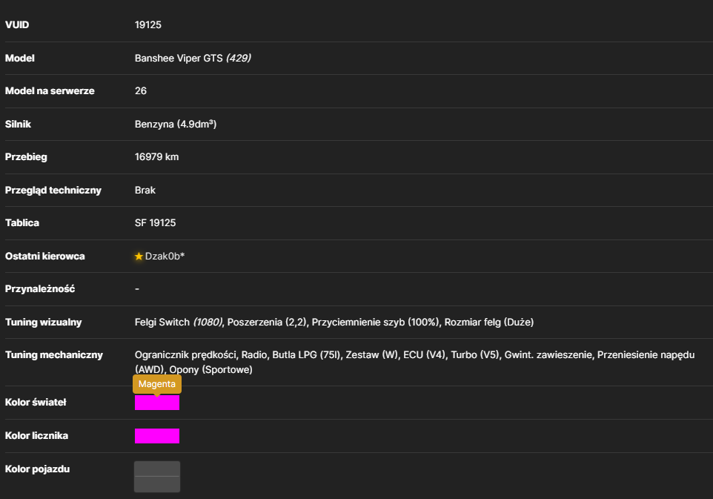
Task: Click the VUID row label
Action: [x=17, y=25]
